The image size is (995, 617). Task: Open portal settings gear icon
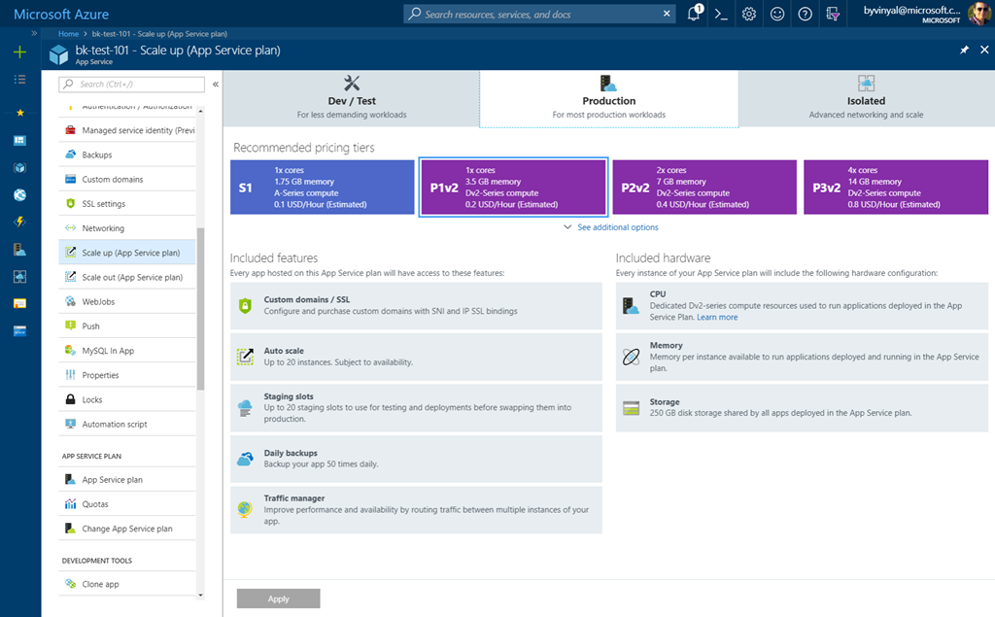point(749,14)
